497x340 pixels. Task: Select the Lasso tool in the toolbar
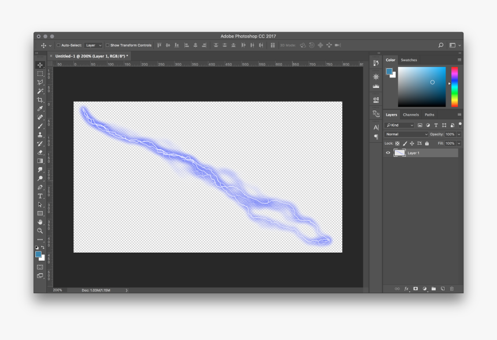pyautogui.click(x=40, y=82)
